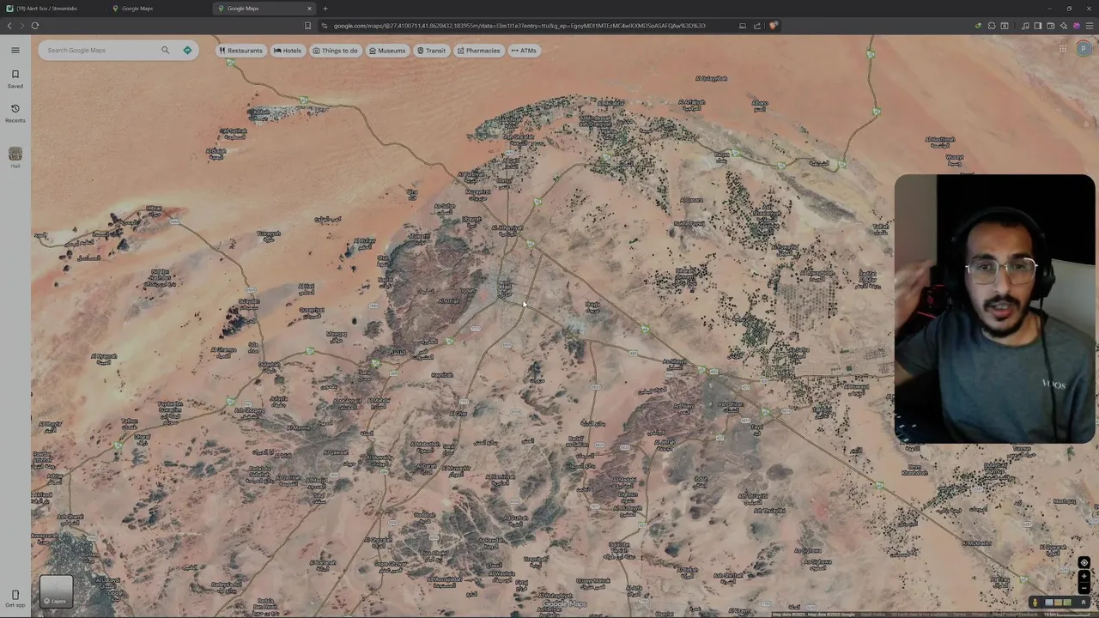The width and height of the screenshot is (1099, 618).
Task: Expand the map imagery controls chevron
Action: 1084,603
